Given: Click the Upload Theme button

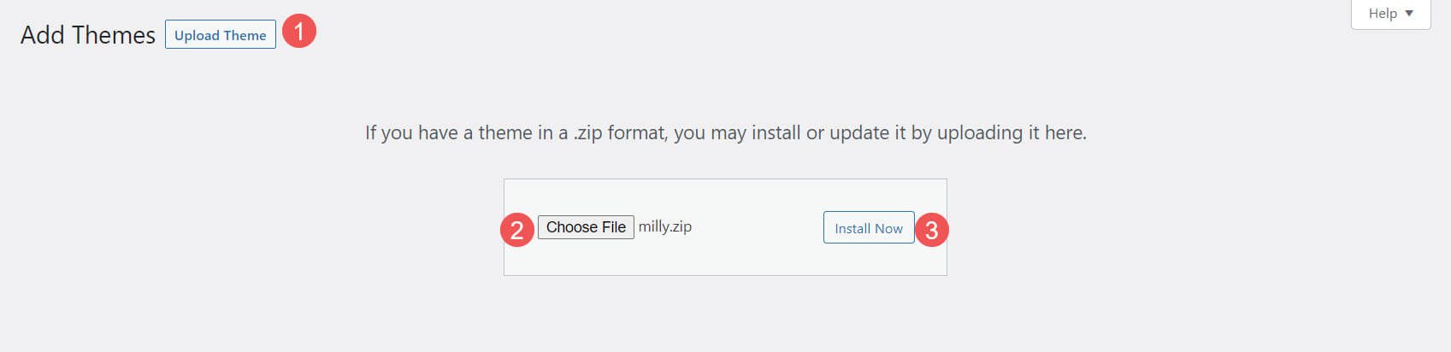Looking at the screenshot, I should 221,35.
